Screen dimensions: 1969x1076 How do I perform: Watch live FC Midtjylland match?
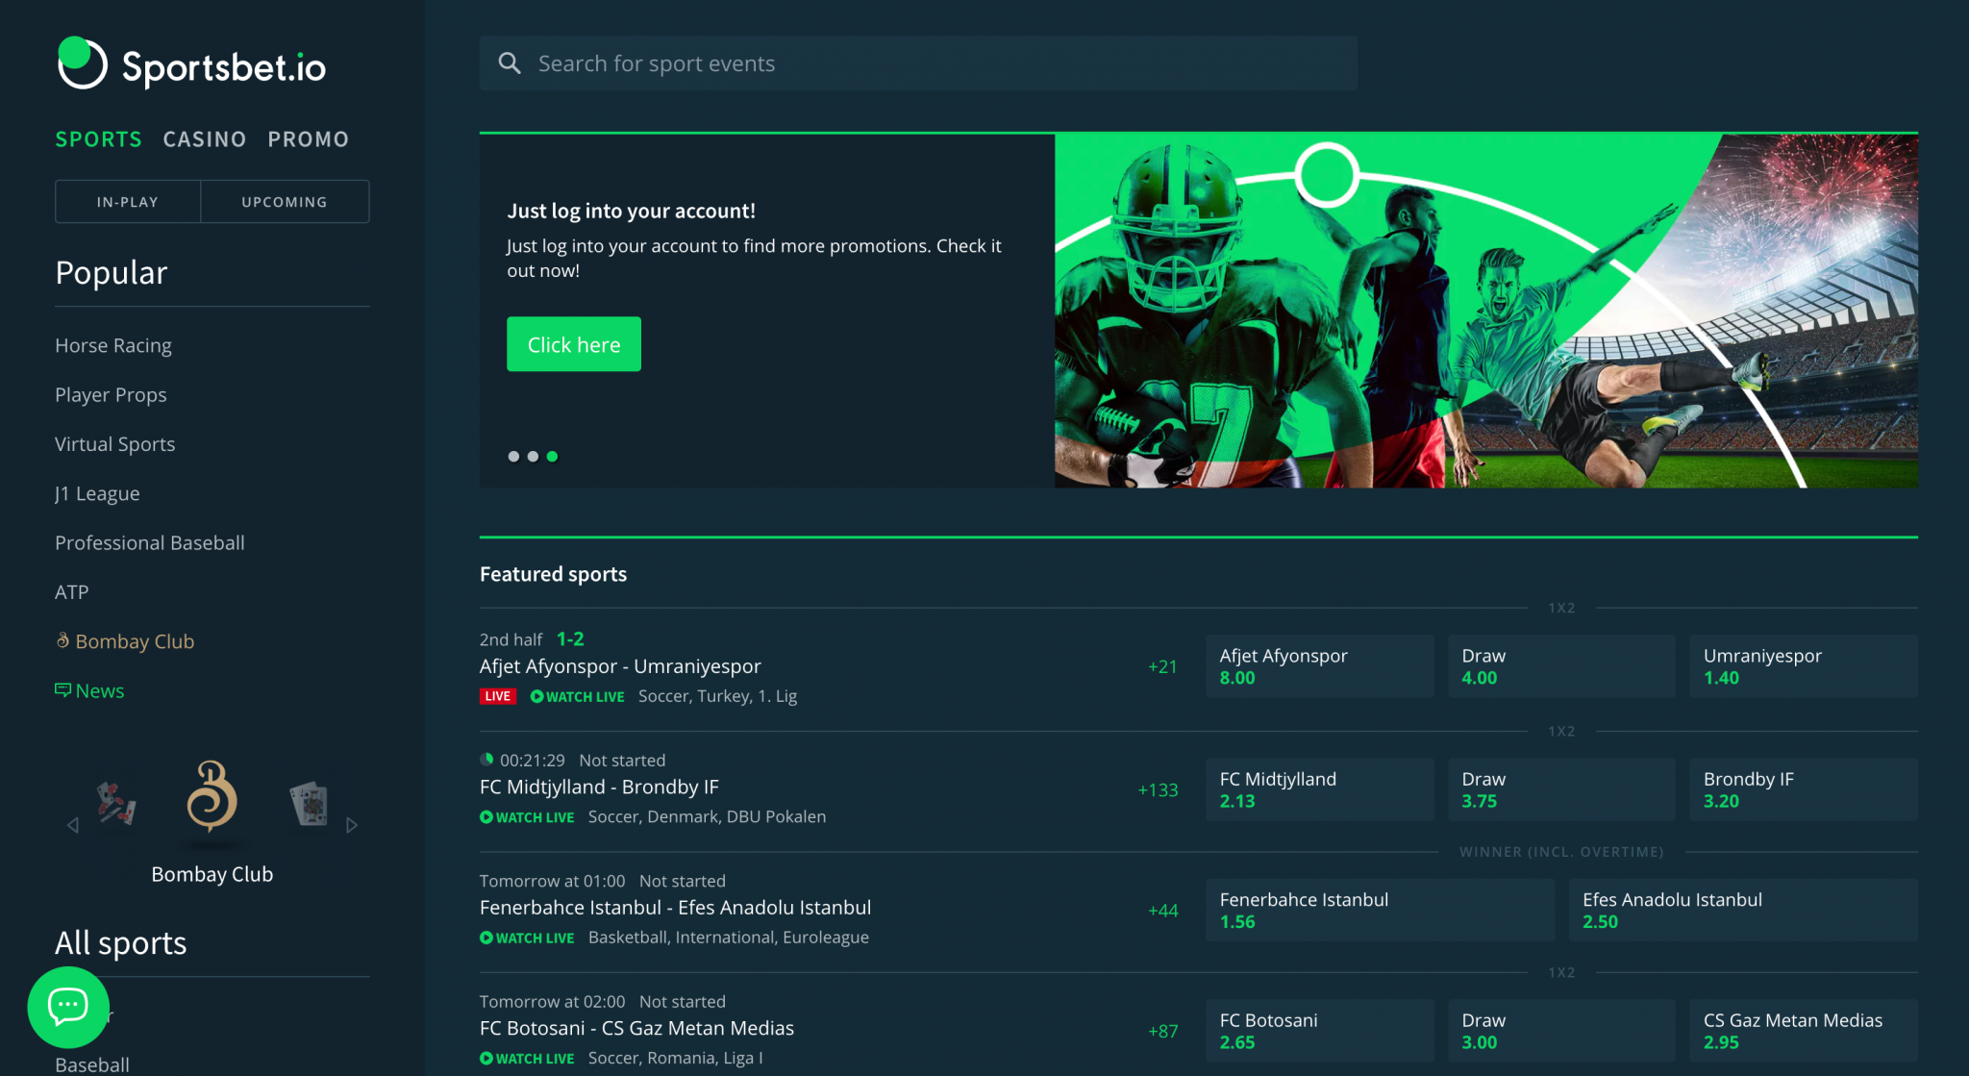tap(527, 817)
